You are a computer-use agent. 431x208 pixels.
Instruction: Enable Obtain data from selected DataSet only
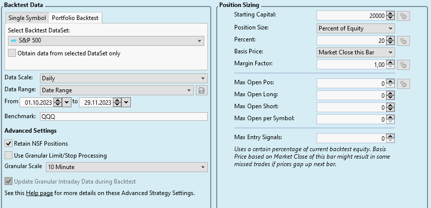pyautogui.click(x=12, y=53)
